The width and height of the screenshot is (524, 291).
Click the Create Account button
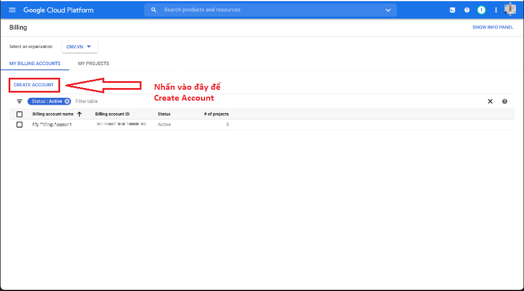point(34,85)
